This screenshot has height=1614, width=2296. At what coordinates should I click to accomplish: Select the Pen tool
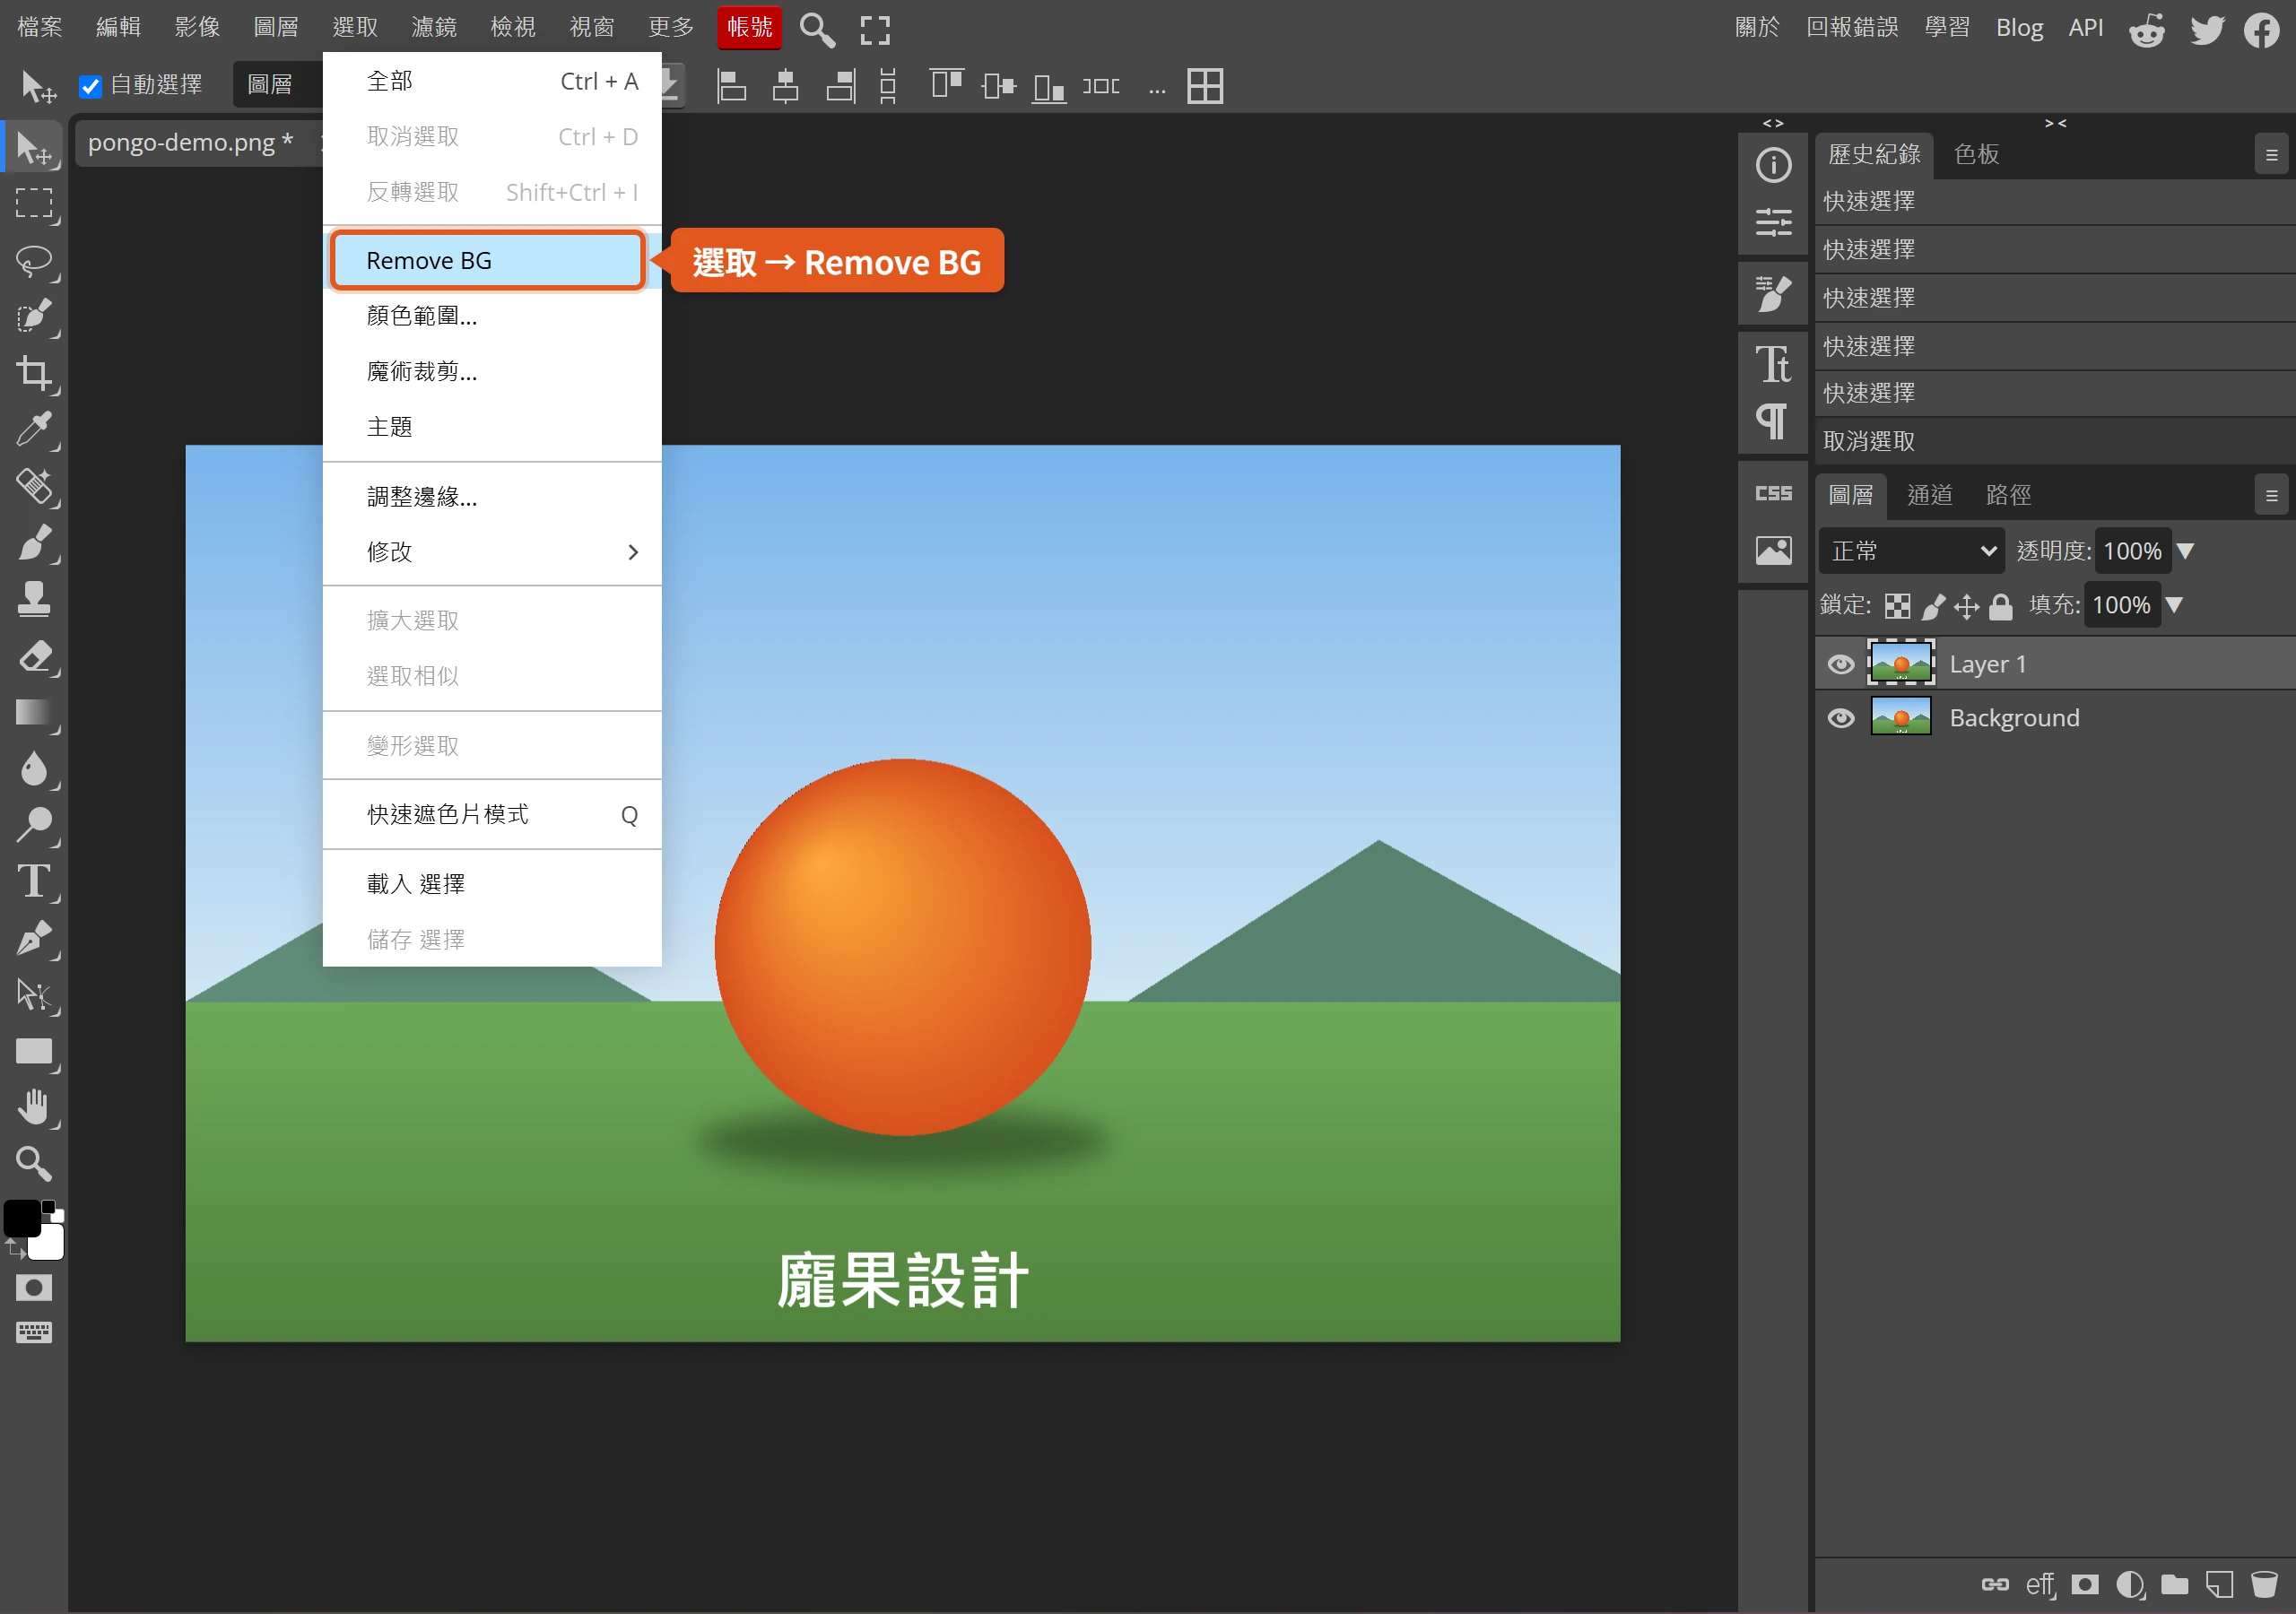34,938
